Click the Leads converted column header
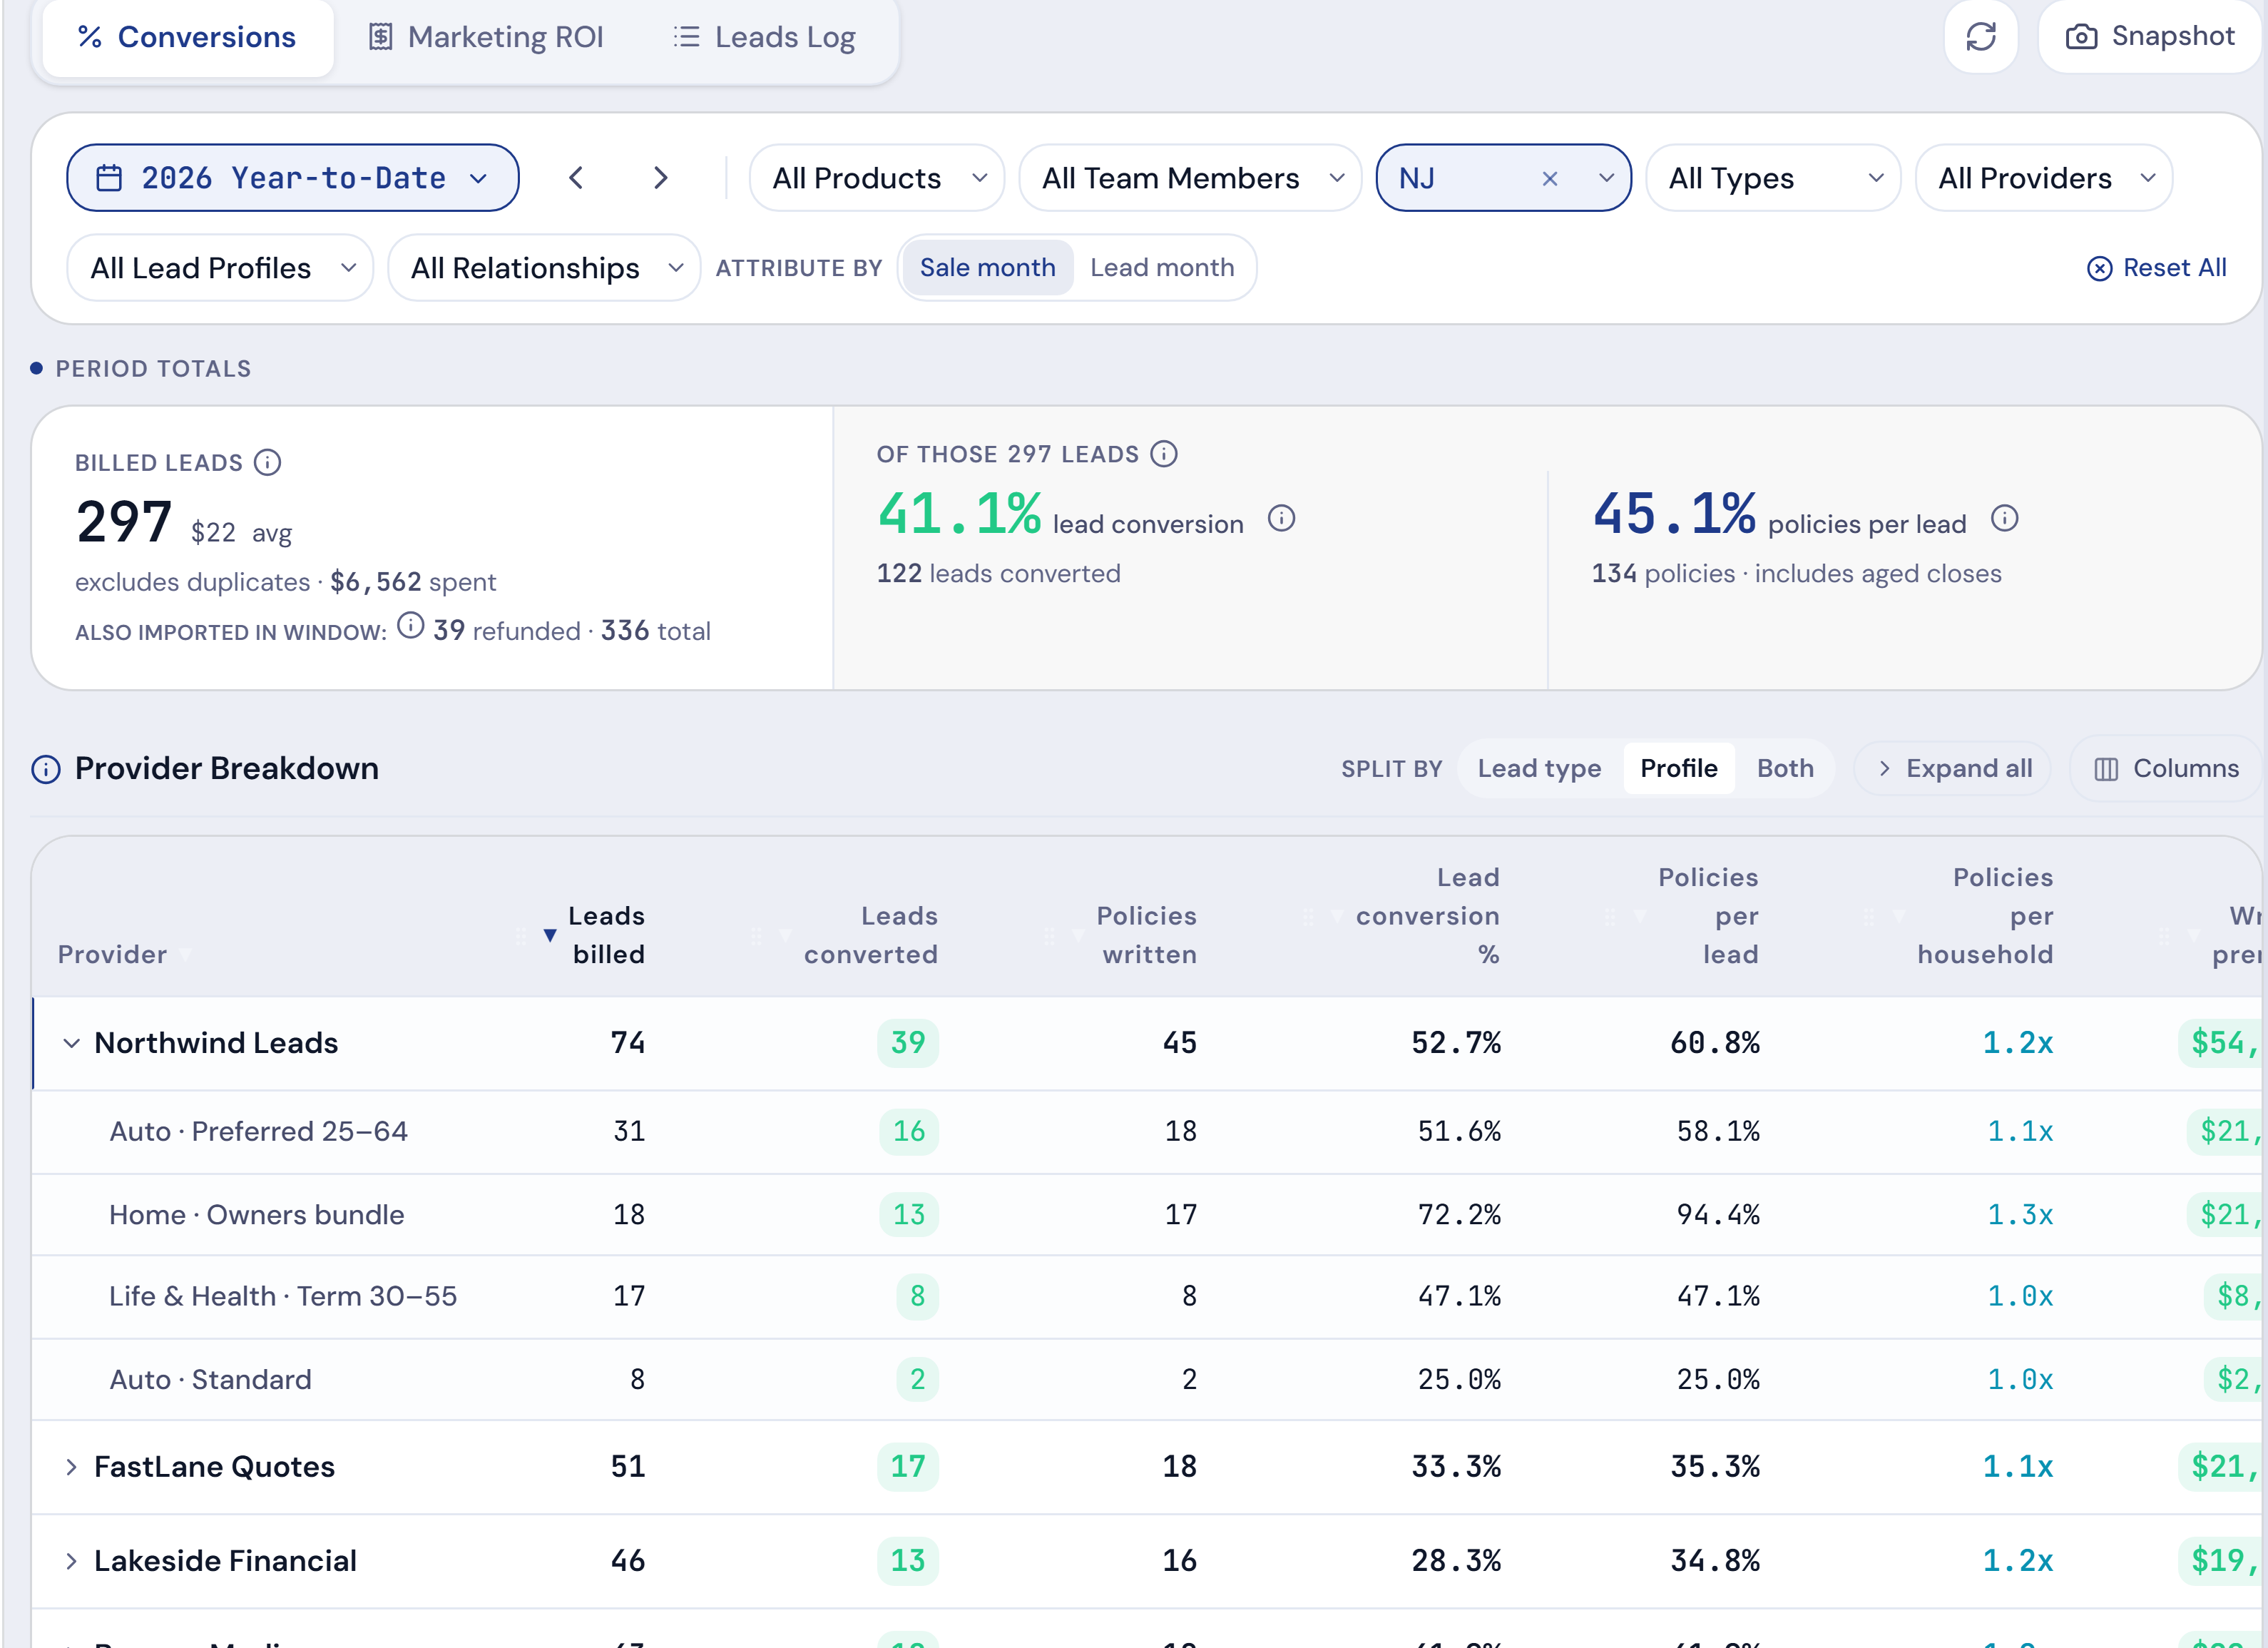 (871, 935)
